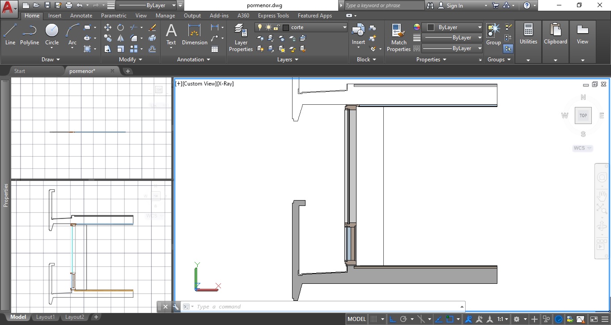
Task: Click the Clean Screen icon in status bar
Action: [593, 319]
